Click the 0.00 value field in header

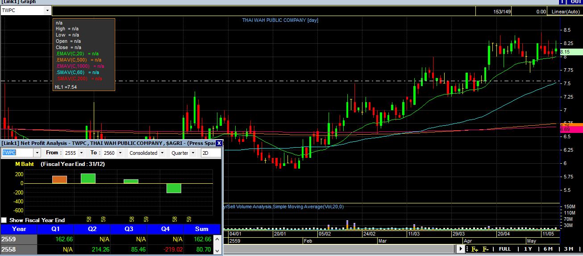(530, 12)
